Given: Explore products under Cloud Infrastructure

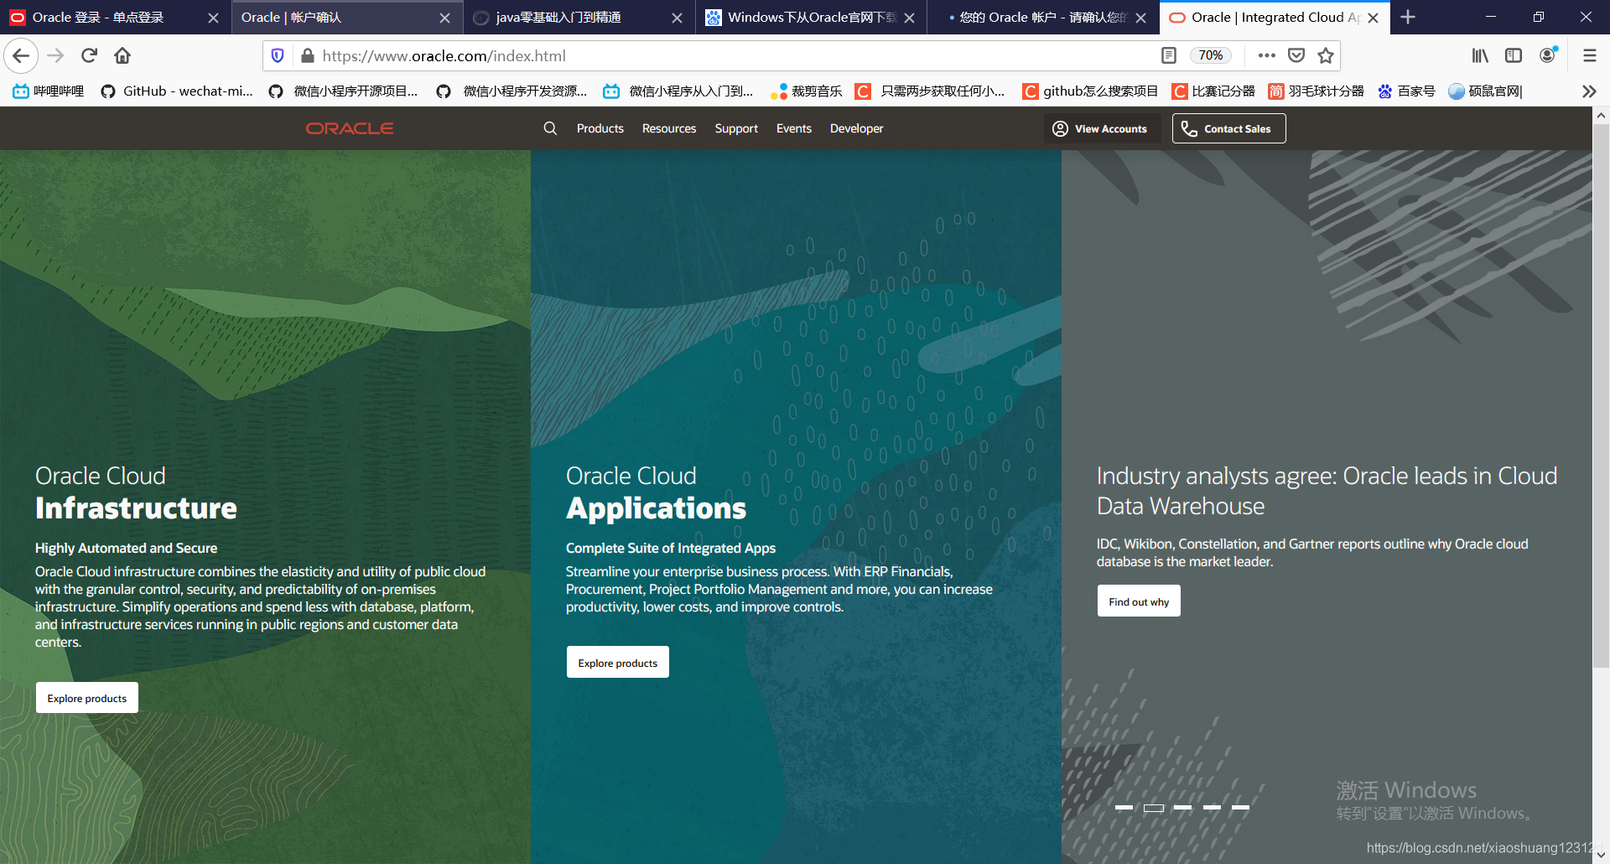Looking at the screenshot, I should 87,698.
